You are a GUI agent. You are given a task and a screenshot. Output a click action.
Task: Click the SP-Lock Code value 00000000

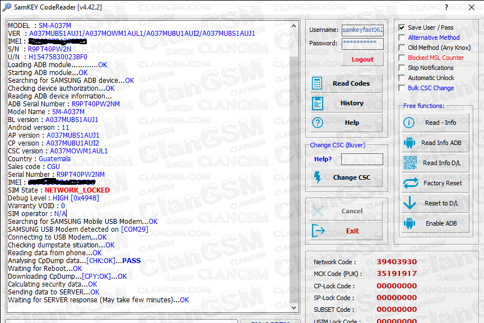click(x=397, y=297)
